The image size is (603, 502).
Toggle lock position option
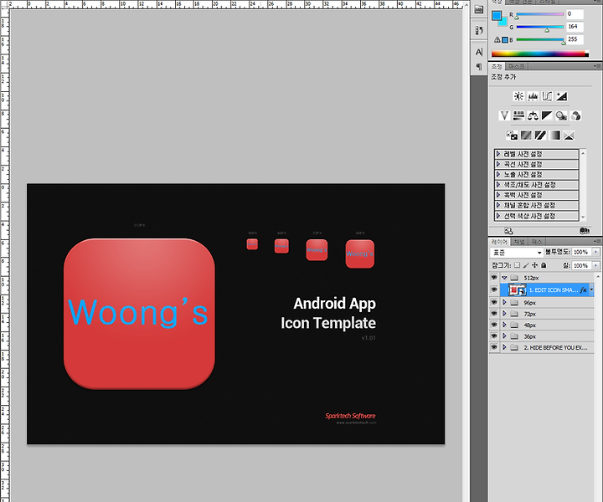[x=534, y=265]
